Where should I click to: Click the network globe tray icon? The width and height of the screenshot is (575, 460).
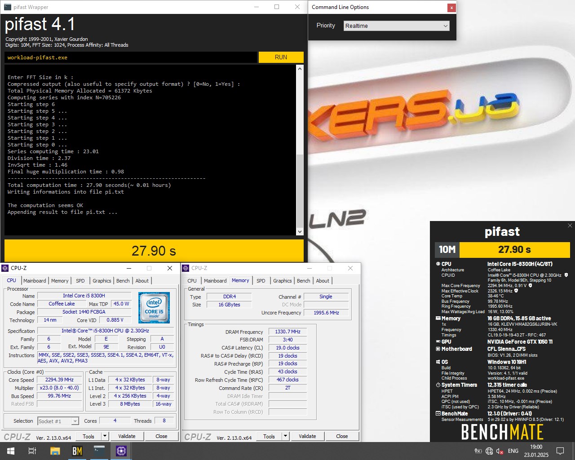[x=489, y=451]
